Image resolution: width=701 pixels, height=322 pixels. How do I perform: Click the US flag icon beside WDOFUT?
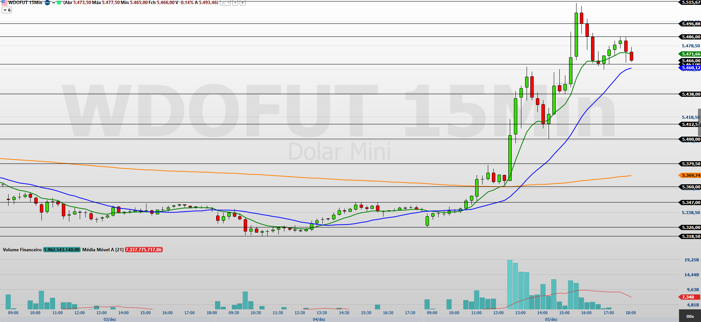[4, 3]
